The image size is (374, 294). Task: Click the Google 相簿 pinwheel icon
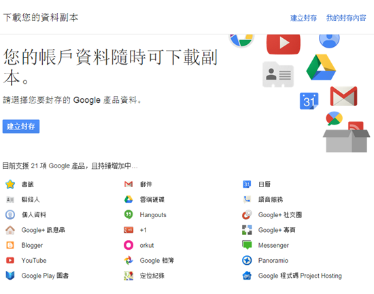click(129, 261)
